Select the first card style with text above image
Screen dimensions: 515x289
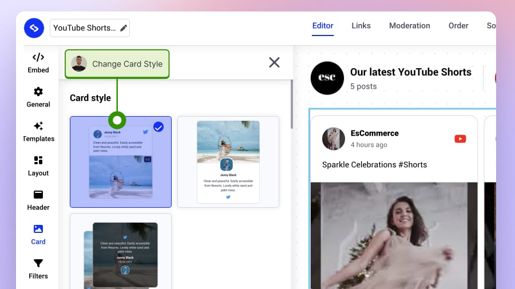click(121, 162)
